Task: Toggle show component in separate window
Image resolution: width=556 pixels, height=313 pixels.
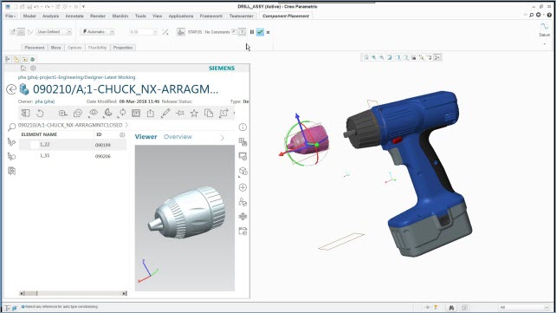Action: point(235,32)
